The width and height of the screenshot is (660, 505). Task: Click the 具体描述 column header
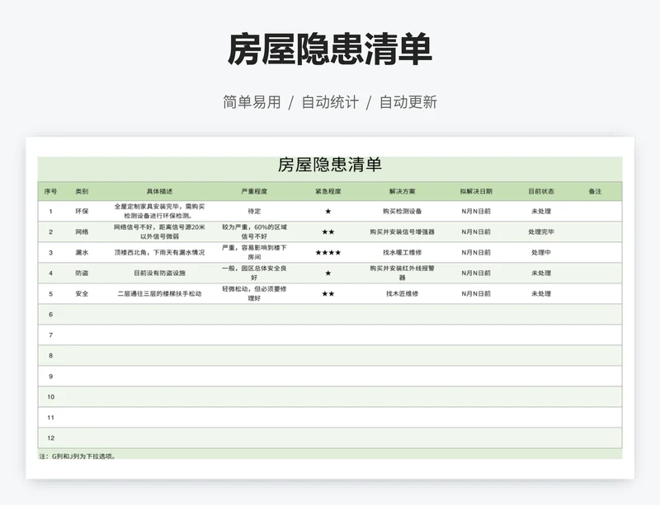[x=159, y=191]
